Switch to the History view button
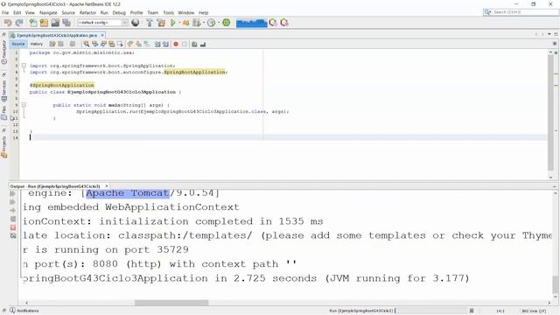The height and width of the screenshot is (315, 560). (x=37, y=44)
